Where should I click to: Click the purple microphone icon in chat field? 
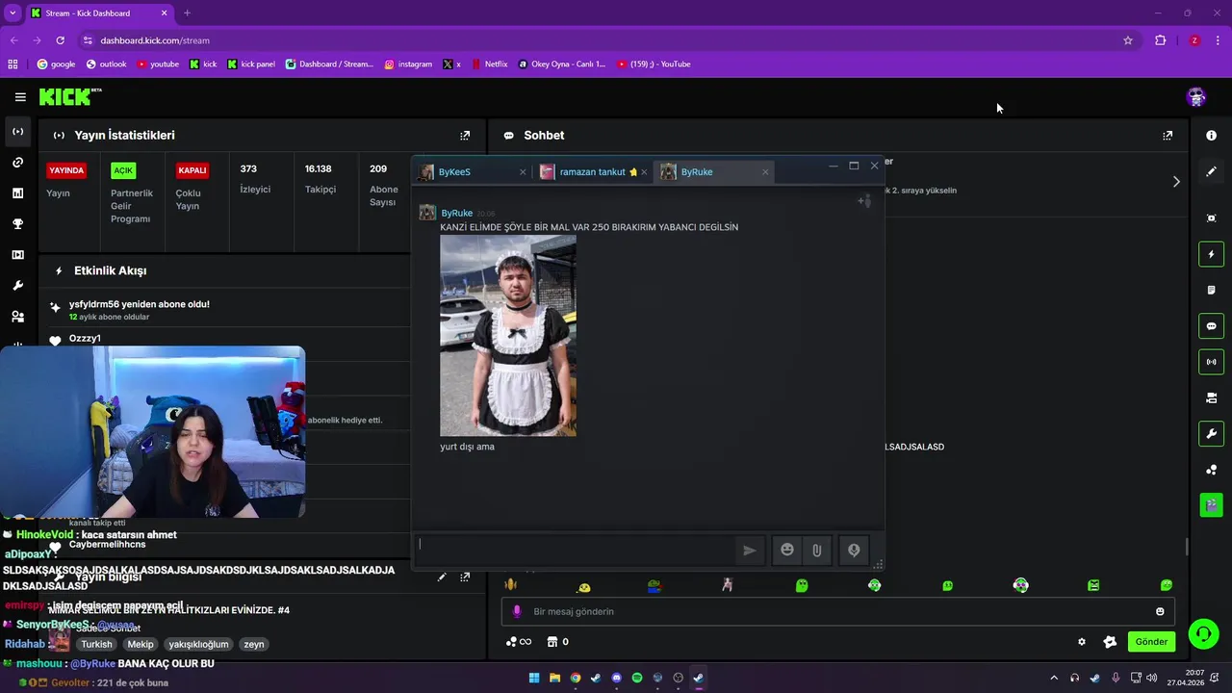tap(517, 611)
